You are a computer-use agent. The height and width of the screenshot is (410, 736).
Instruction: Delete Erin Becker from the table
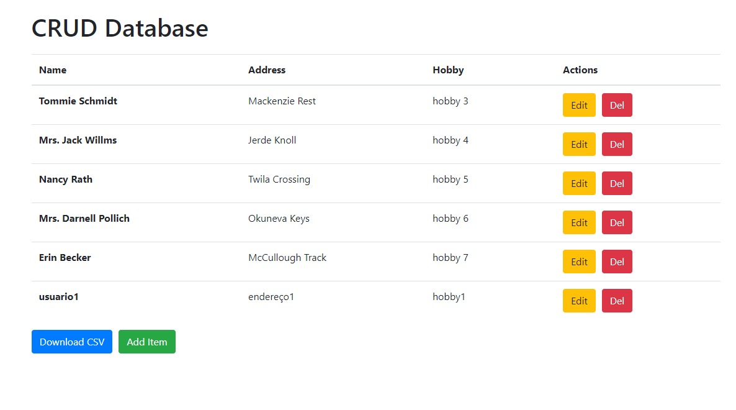pyautogui.click(x=616, y=262)
